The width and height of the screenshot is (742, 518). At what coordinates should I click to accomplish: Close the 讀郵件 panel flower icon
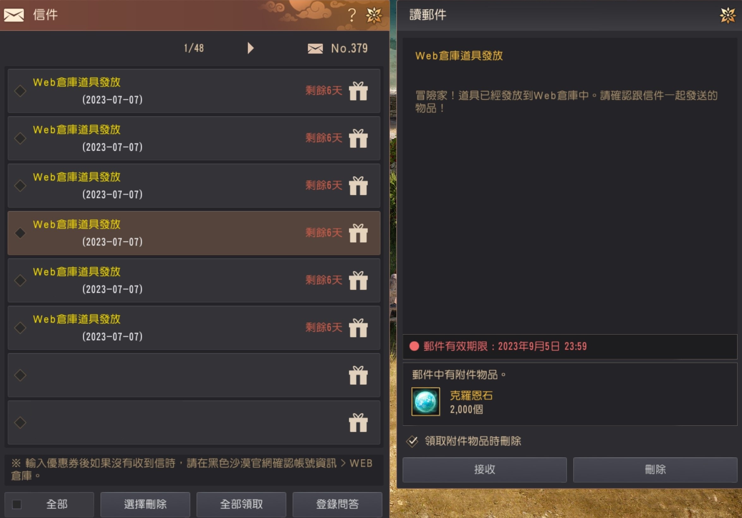728,15
